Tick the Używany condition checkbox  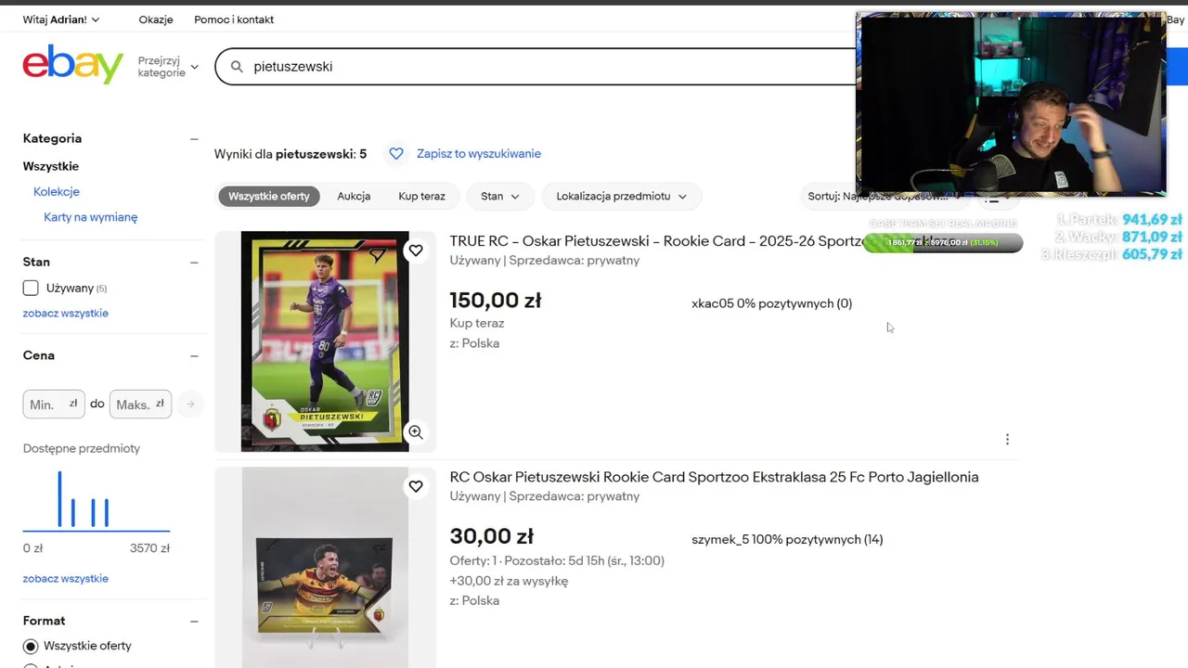click(x=31, y=289)
